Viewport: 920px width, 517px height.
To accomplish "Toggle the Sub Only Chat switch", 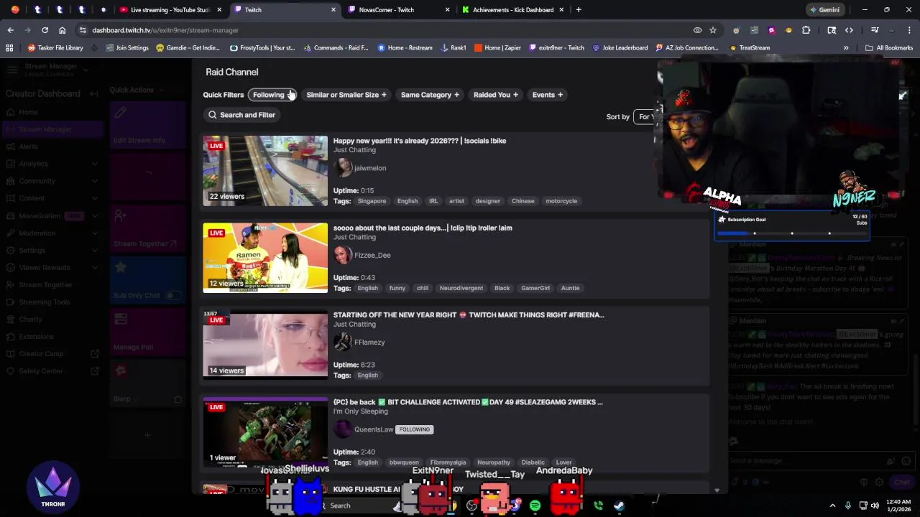I will coord(172,295).
